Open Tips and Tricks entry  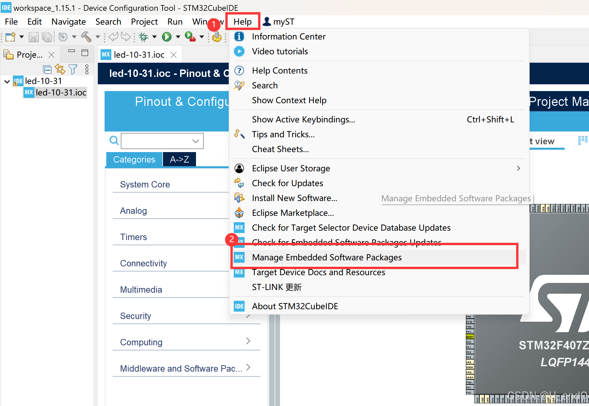point(379,134)
